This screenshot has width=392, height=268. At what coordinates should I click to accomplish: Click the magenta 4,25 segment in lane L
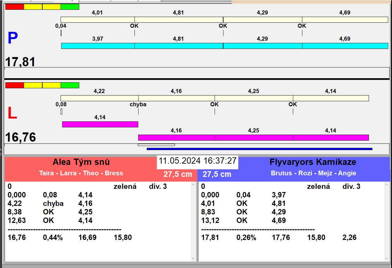(254, 137)
